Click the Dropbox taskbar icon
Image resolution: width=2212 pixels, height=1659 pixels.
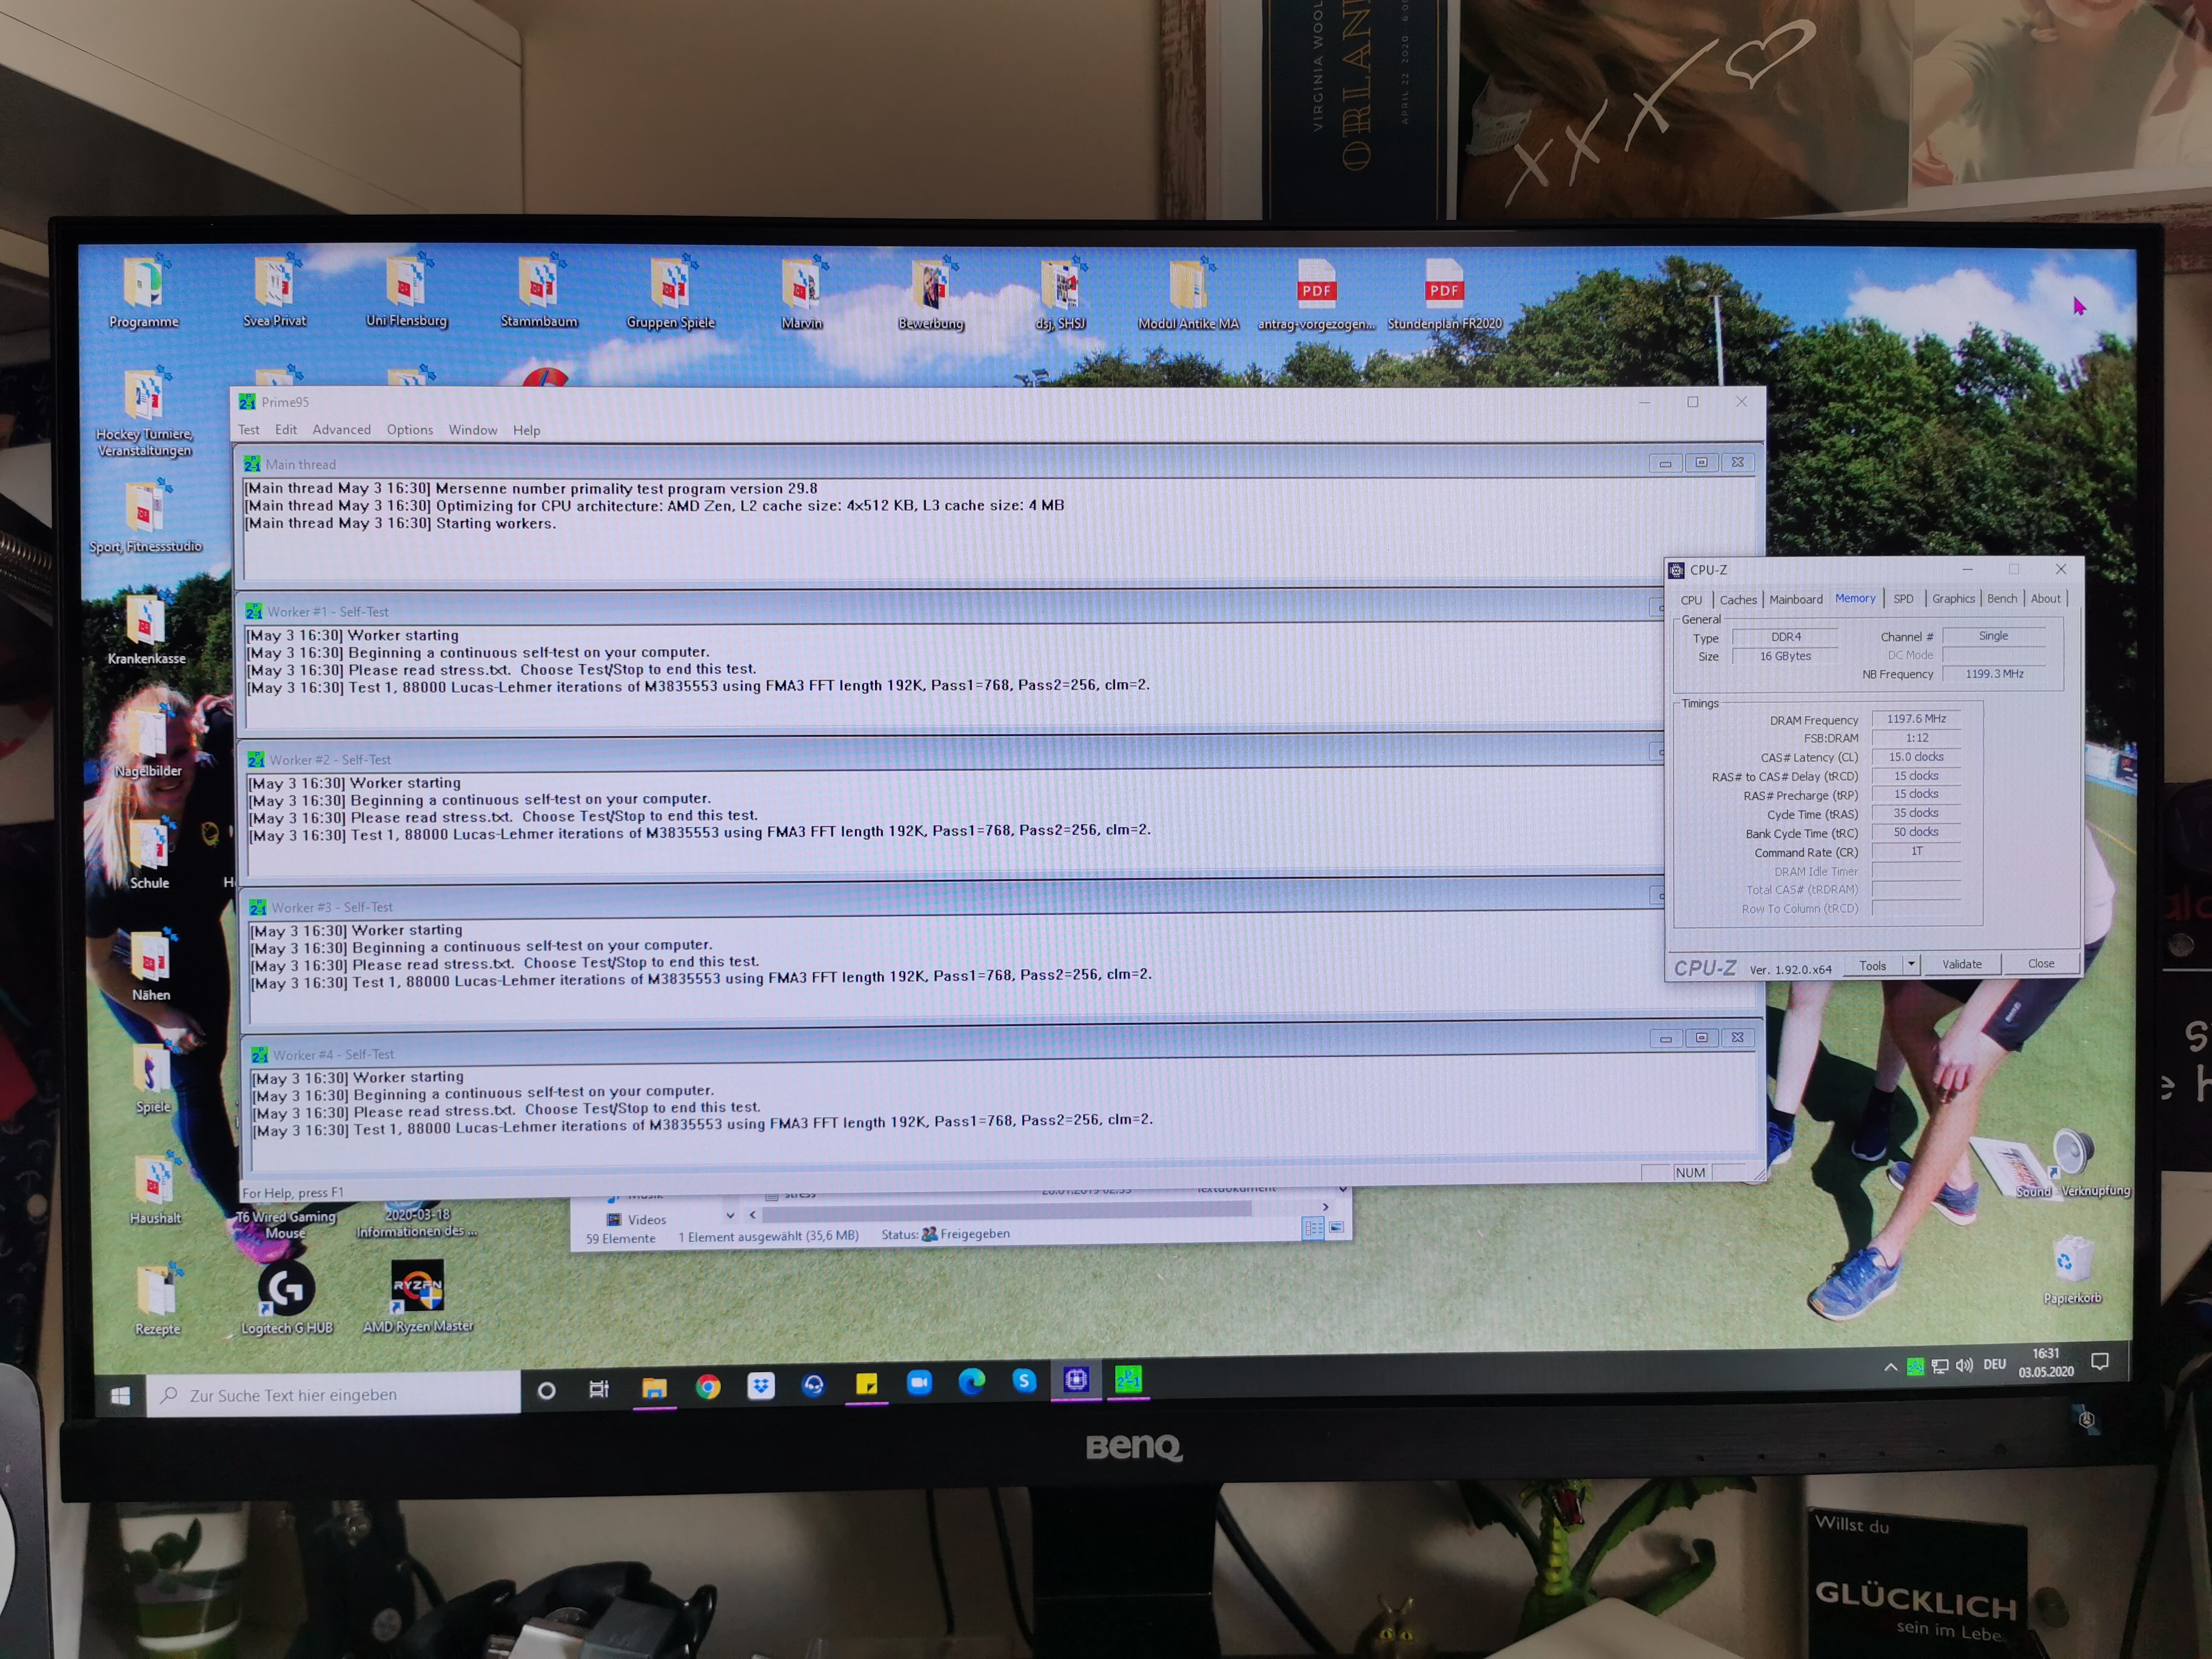coord(761,1385)
